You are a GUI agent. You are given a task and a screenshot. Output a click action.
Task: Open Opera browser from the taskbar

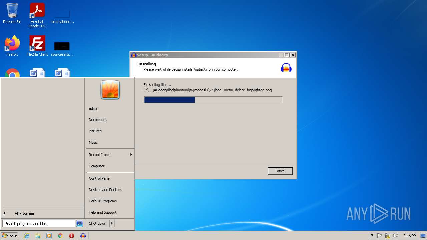click(71, 236)
